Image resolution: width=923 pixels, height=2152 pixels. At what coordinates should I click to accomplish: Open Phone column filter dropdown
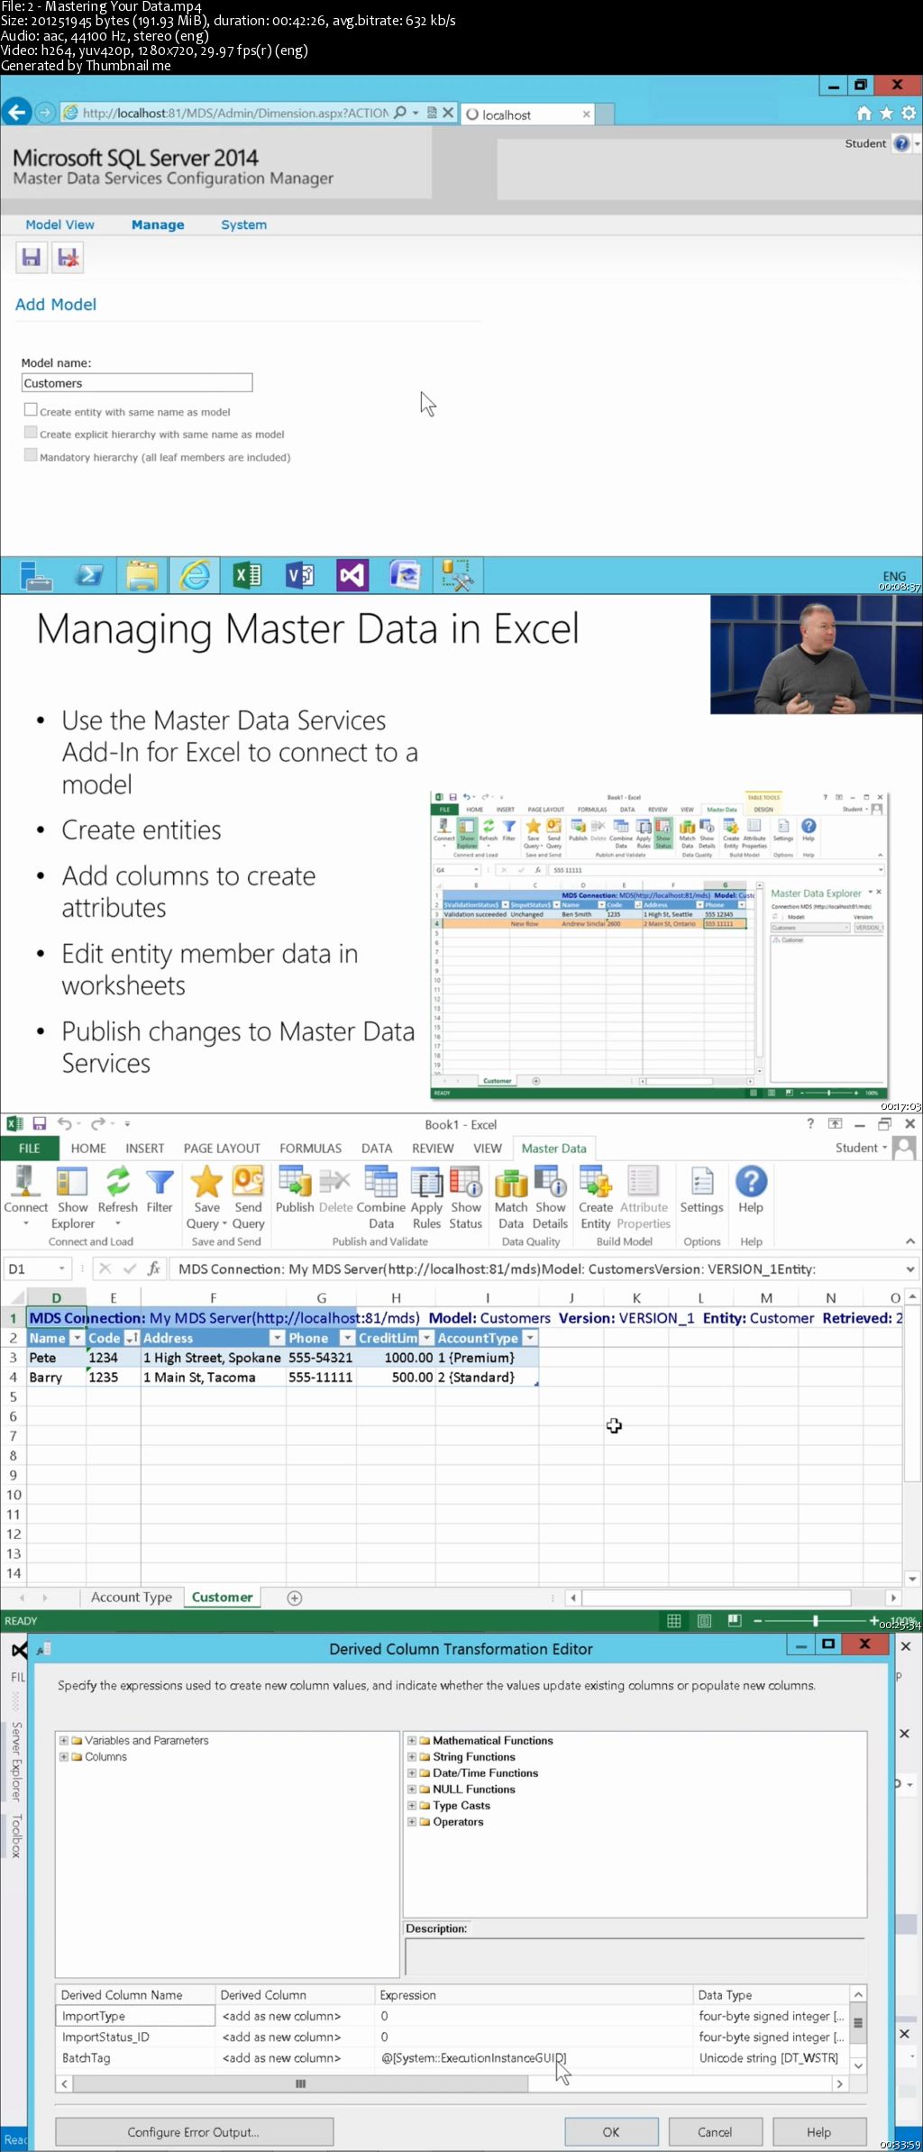[348, 1338]
